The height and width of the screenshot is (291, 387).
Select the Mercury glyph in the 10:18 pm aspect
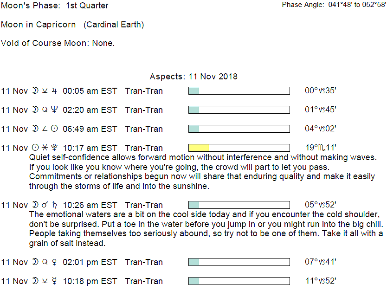point(54,281)
